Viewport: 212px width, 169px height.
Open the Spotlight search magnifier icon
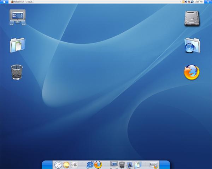(x=208, y=2)
